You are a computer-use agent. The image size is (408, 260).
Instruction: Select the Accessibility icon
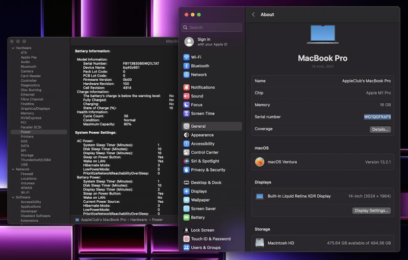point(186,144)
